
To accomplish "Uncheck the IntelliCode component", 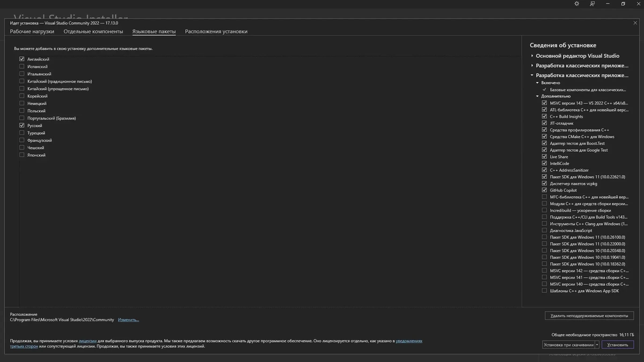I will pyautogui.click(x=545, y=164).
